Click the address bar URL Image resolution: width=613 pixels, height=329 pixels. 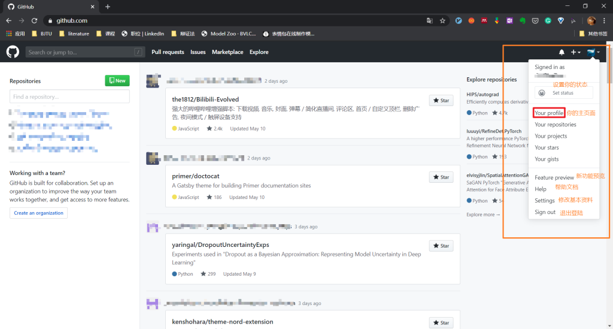pyautogui.click(x=72, y=21)
